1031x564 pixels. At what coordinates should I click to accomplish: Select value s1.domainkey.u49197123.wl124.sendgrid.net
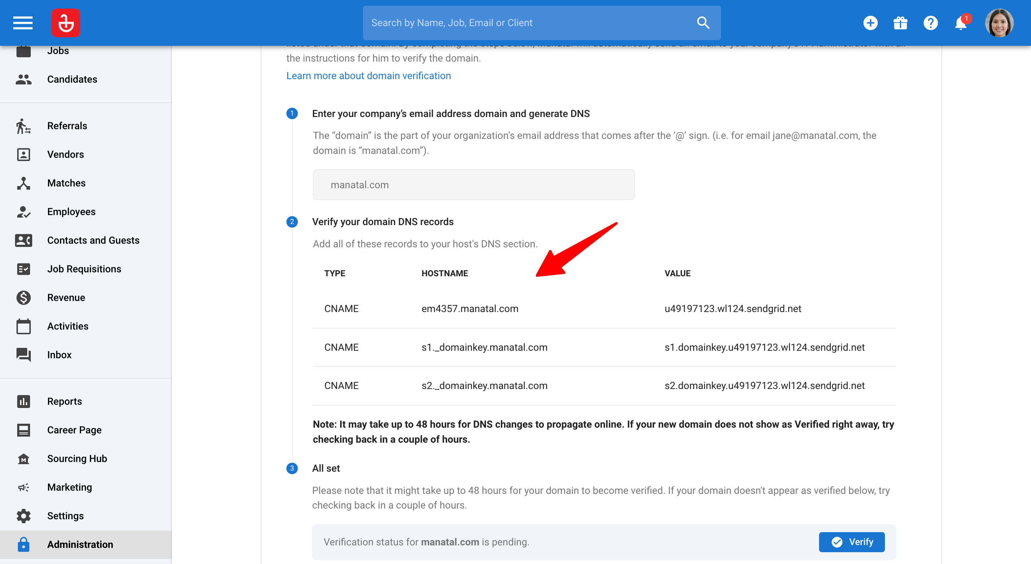tap(764, 347)
